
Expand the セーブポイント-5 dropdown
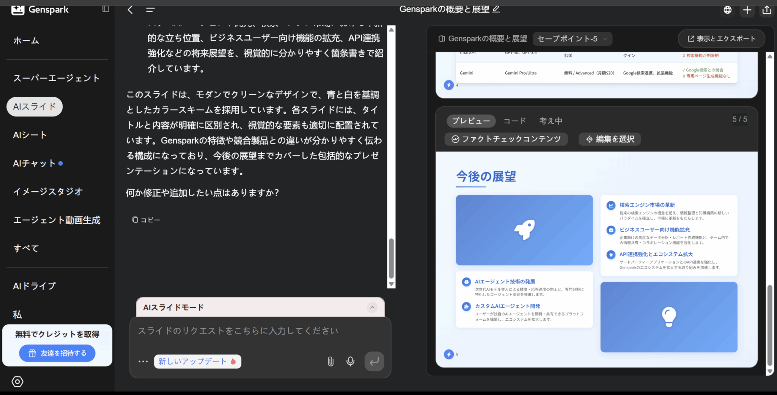[572, 39]
